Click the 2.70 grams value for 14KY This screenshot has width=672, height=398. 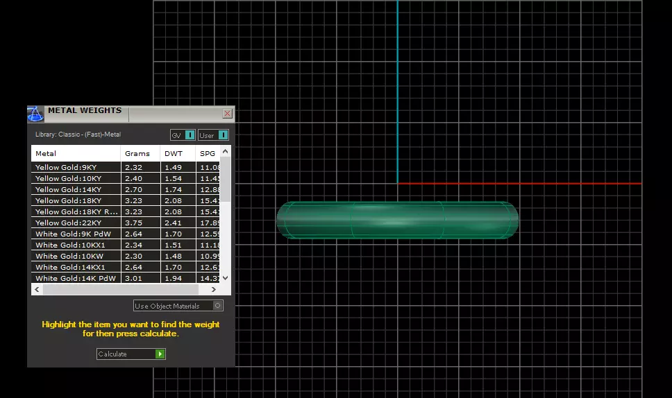pyautogui.click(x=134, y=189)
